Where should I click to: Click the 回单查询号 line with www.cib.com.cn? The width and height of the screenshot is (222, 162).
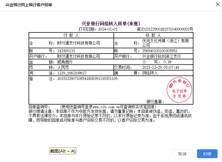tap(92, 107)
